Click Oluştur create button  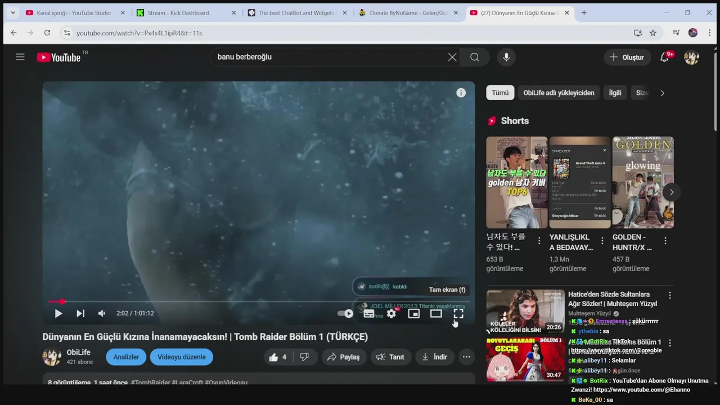tap(627, 57)
